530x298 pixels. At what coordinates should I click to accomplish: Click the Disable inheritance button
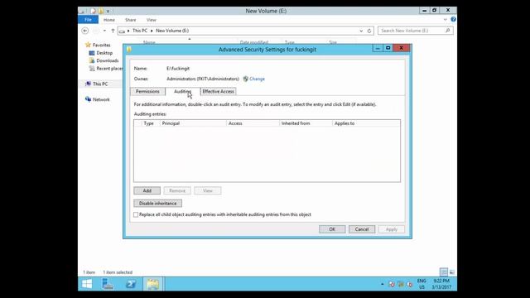(158, 204)
